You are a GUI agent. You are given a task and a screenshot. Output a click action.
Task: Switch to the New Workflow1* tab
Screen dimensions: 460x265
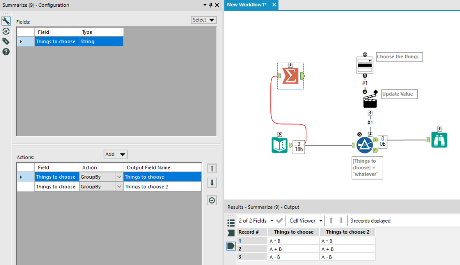pyautogui.click(x=247, y=5)
